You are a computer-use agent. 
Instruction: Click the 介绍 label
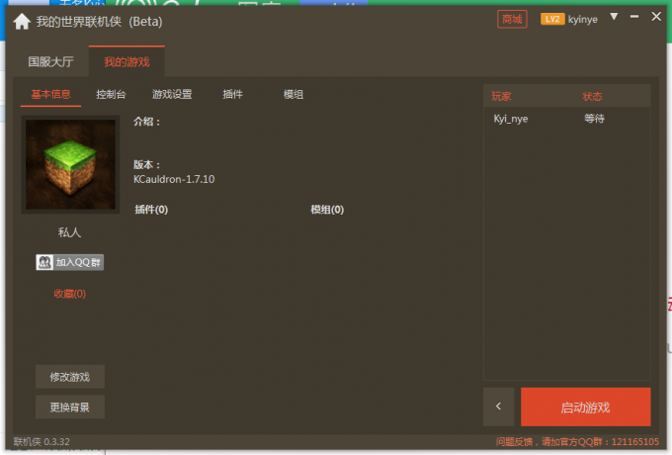(x=146, y=122)
